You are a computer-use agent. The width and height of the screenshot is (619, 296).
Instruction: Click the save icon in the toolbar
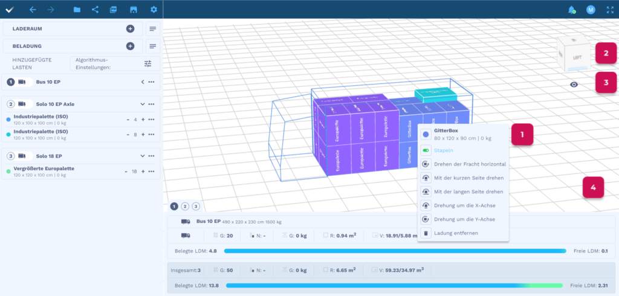pyautogui.click(x=134, y=10)
